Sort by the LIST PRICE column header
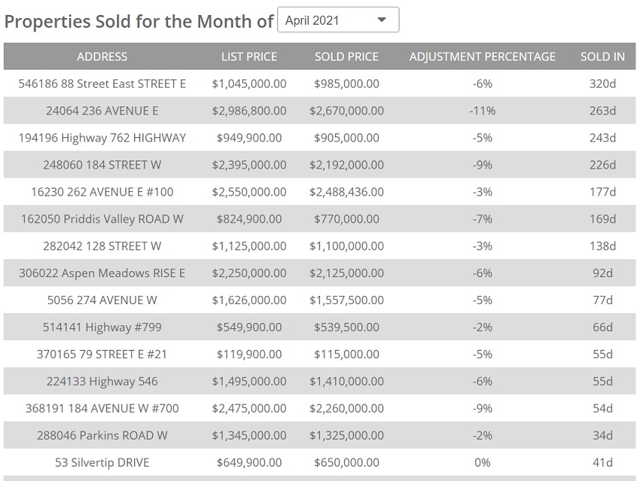This screenshot has height=481, width=637. [x=249, y=57]
